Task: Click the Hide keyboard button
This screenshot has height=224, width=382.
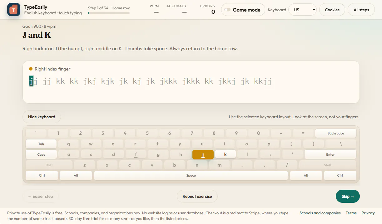Action: coord(42,117)
